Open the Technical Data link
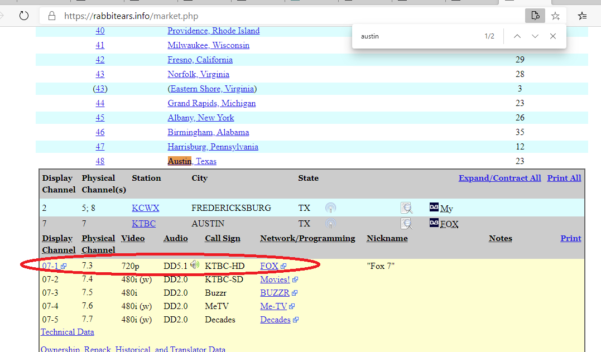Viewport: 601px width, 352px height. (x=68, y=332)
